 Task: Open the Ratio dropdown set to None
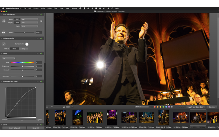[x=29, y=26]
